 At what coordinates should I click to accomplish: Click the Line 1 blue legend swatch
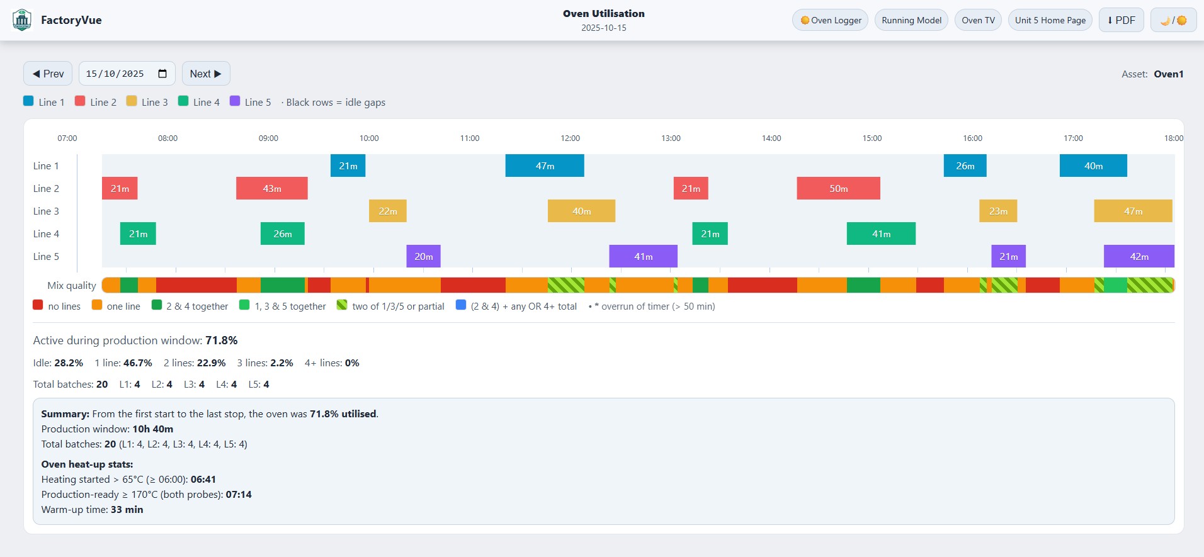(28, 101)
